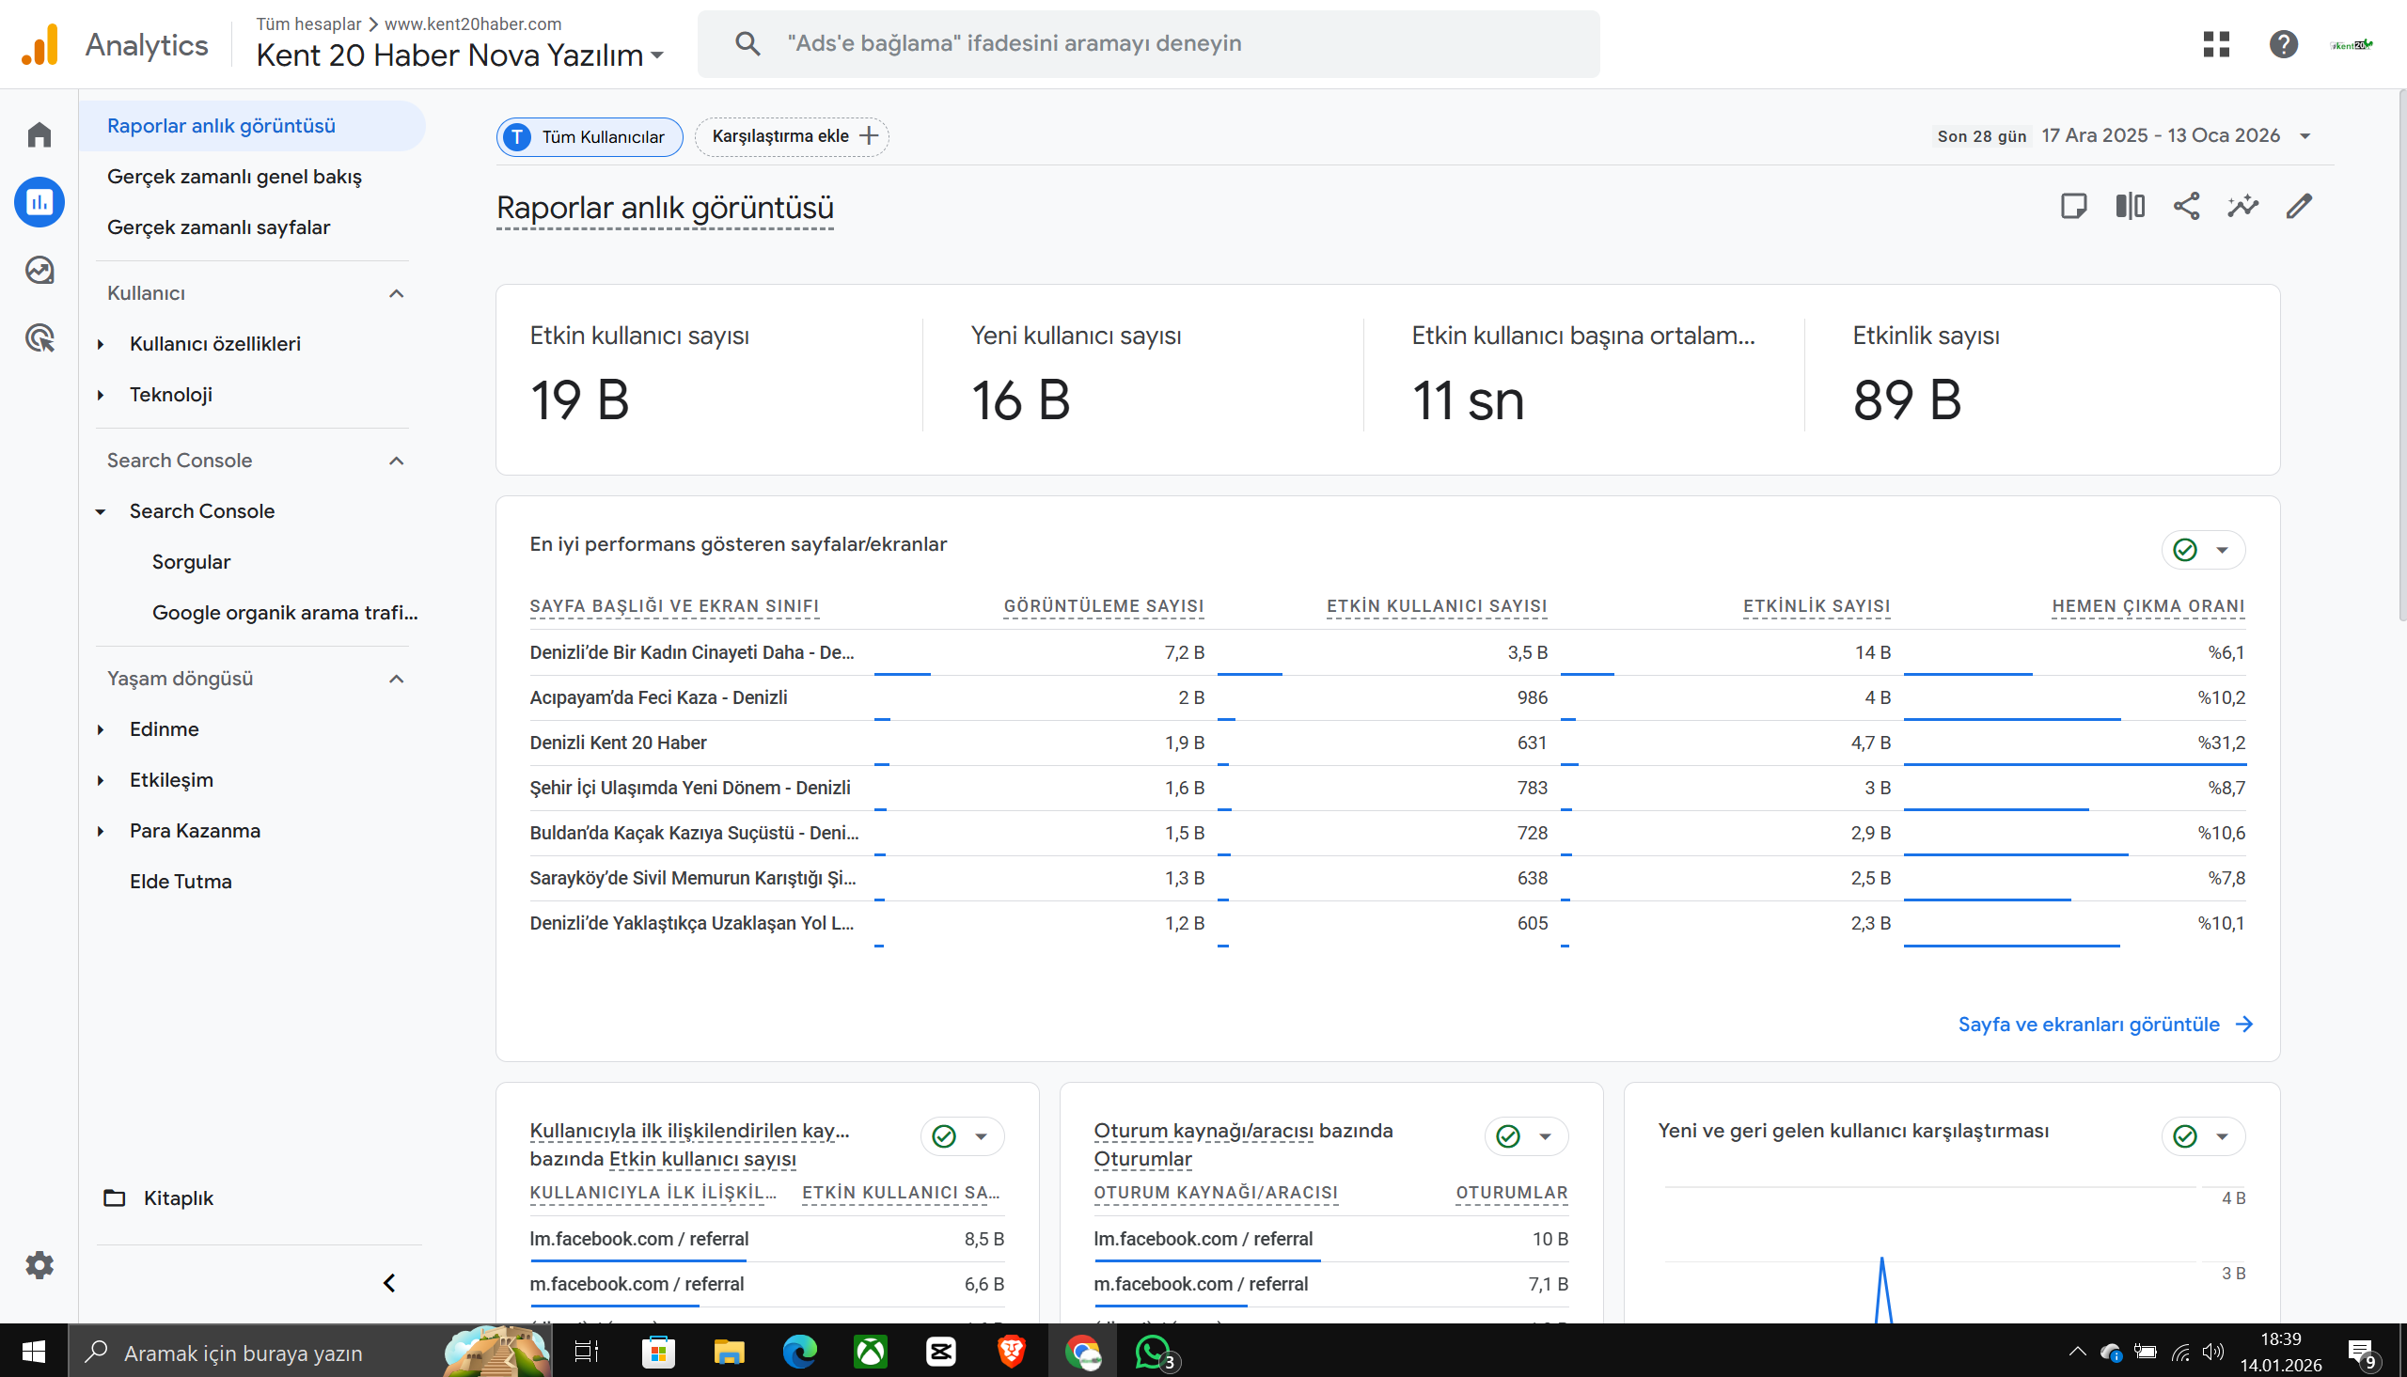Image resolution: width=2407 pixels, height=1377 pixels.
Task: Collapse the Yaşam döngüsü section
Action: 396,679
